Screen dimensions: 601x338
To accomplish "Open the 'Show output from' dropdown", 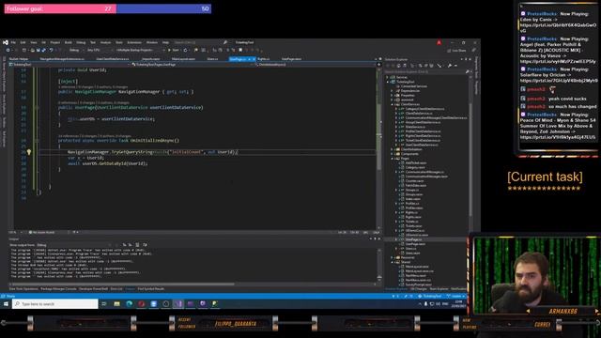I will point(73,245).
